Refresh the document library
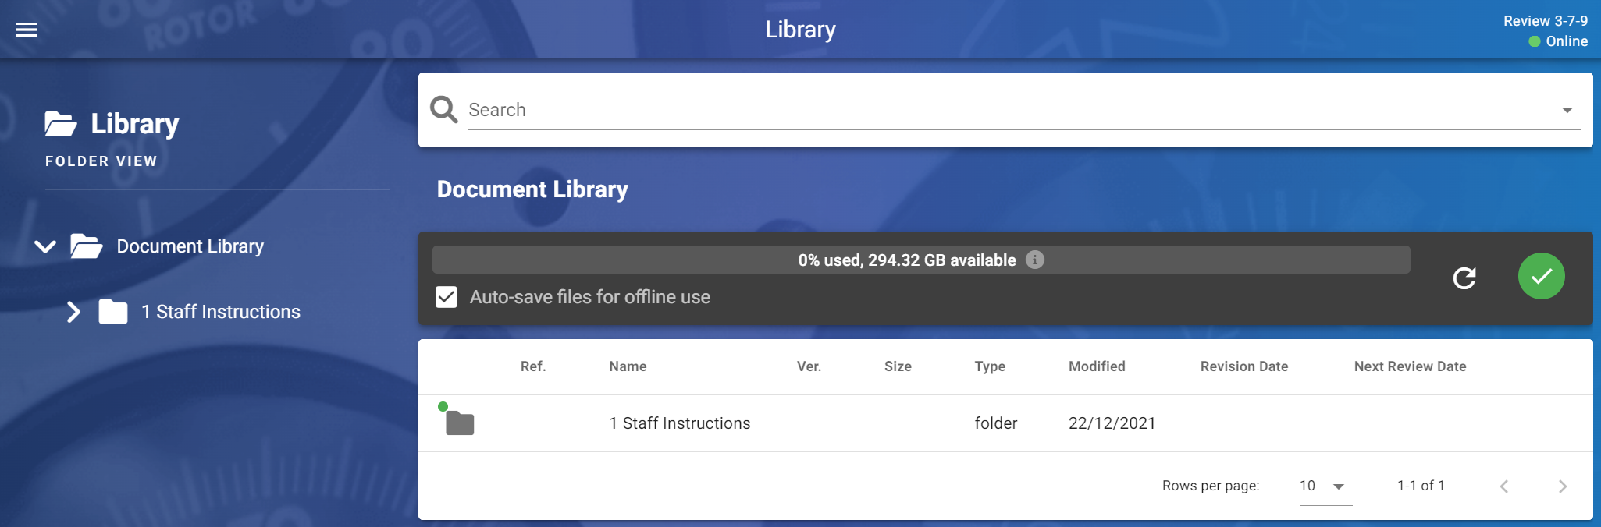This screenshot has height=527, width=1601. (1464, 278)
